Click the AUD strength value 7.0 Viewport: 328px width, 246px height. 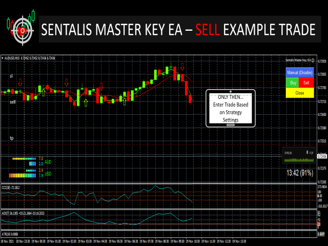(x=41, y=159)
